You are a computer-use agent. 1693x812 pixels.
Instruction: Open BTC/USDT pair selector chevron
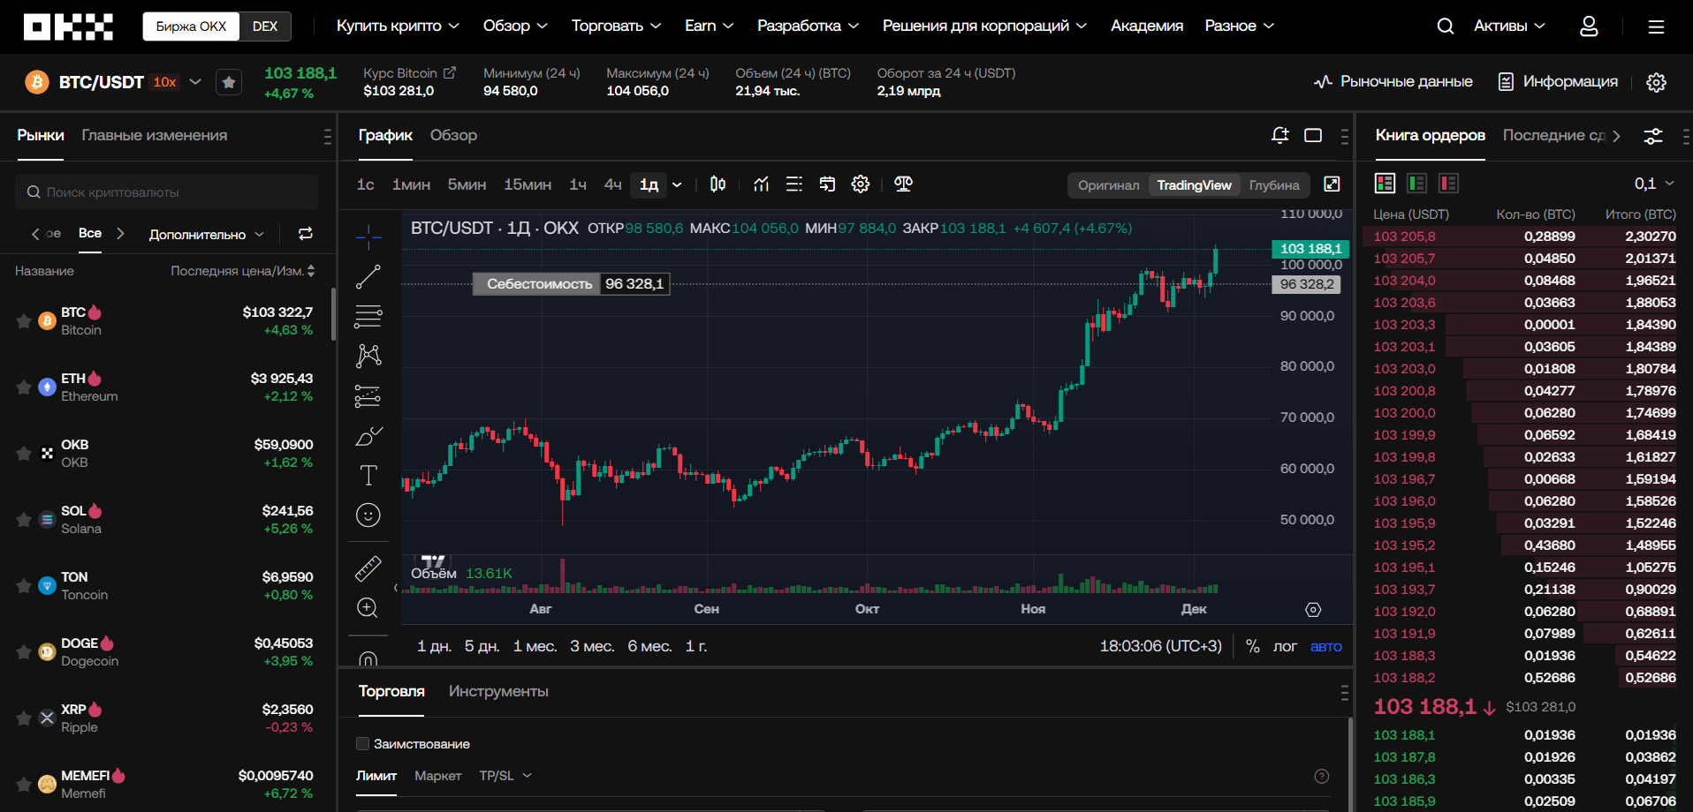195,82
